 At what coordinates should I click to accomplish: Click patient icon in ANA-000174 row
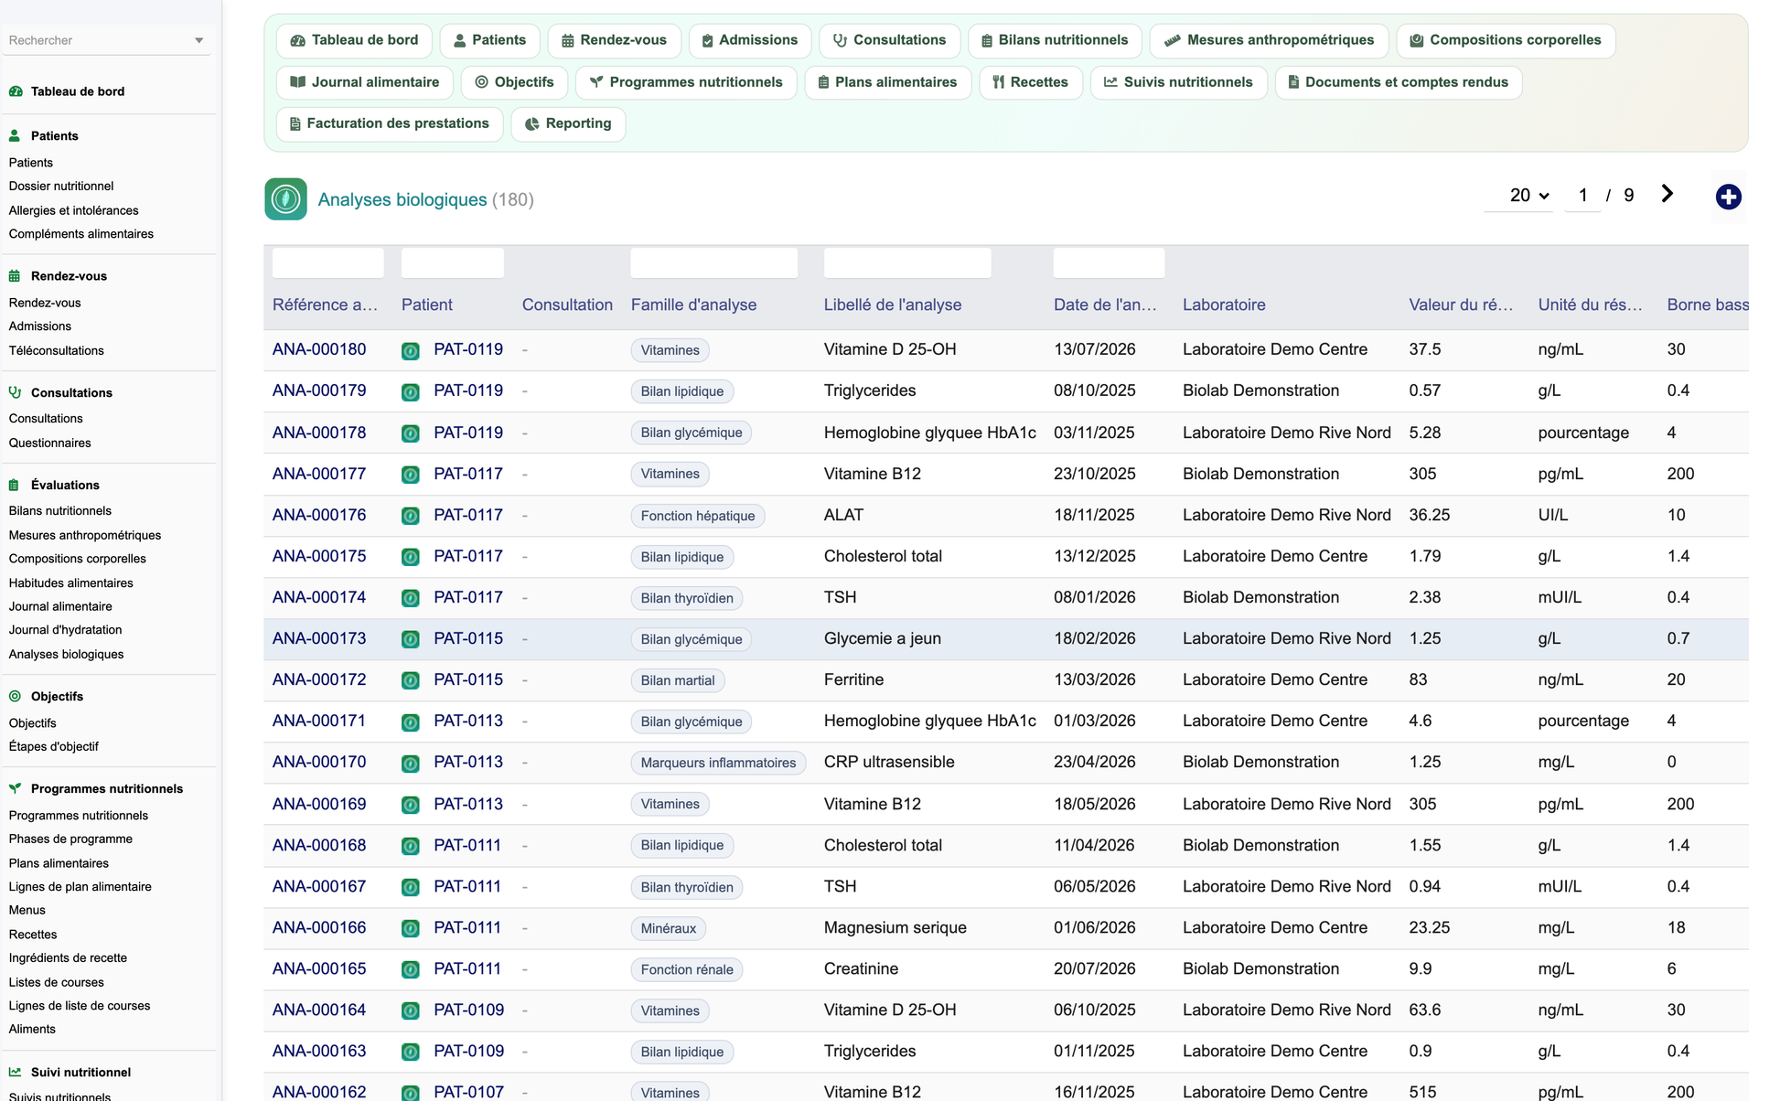pyautogui.click(x=411, y=598)
